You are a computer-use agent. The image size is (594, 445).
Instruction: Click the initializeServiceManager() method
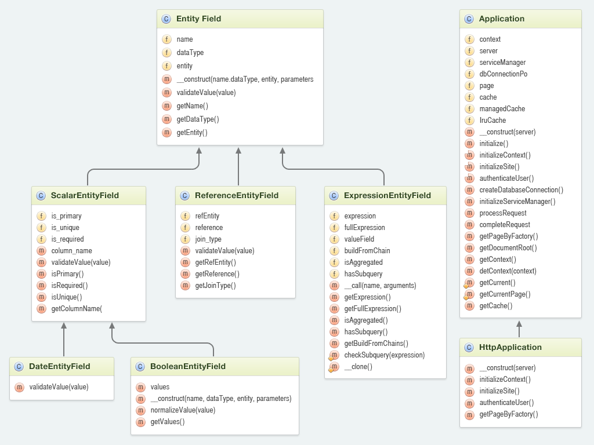click(x=517, y=202)
